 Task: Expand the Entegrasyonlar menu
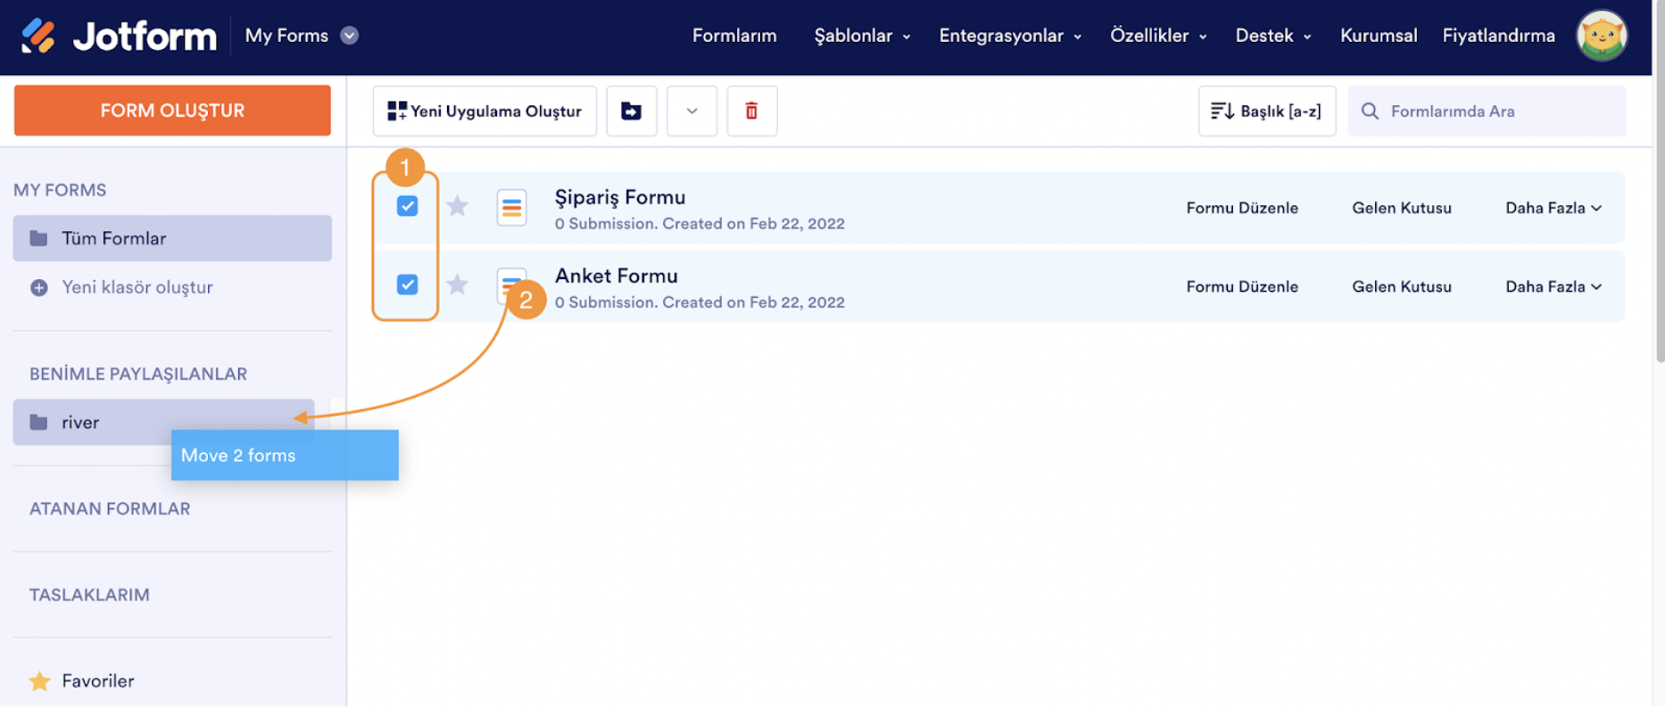click(x=1010, y=36)
